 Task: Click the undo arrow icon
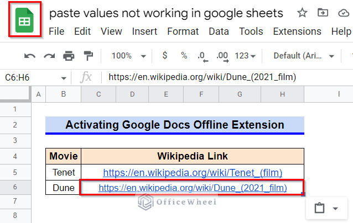point(30,56)
